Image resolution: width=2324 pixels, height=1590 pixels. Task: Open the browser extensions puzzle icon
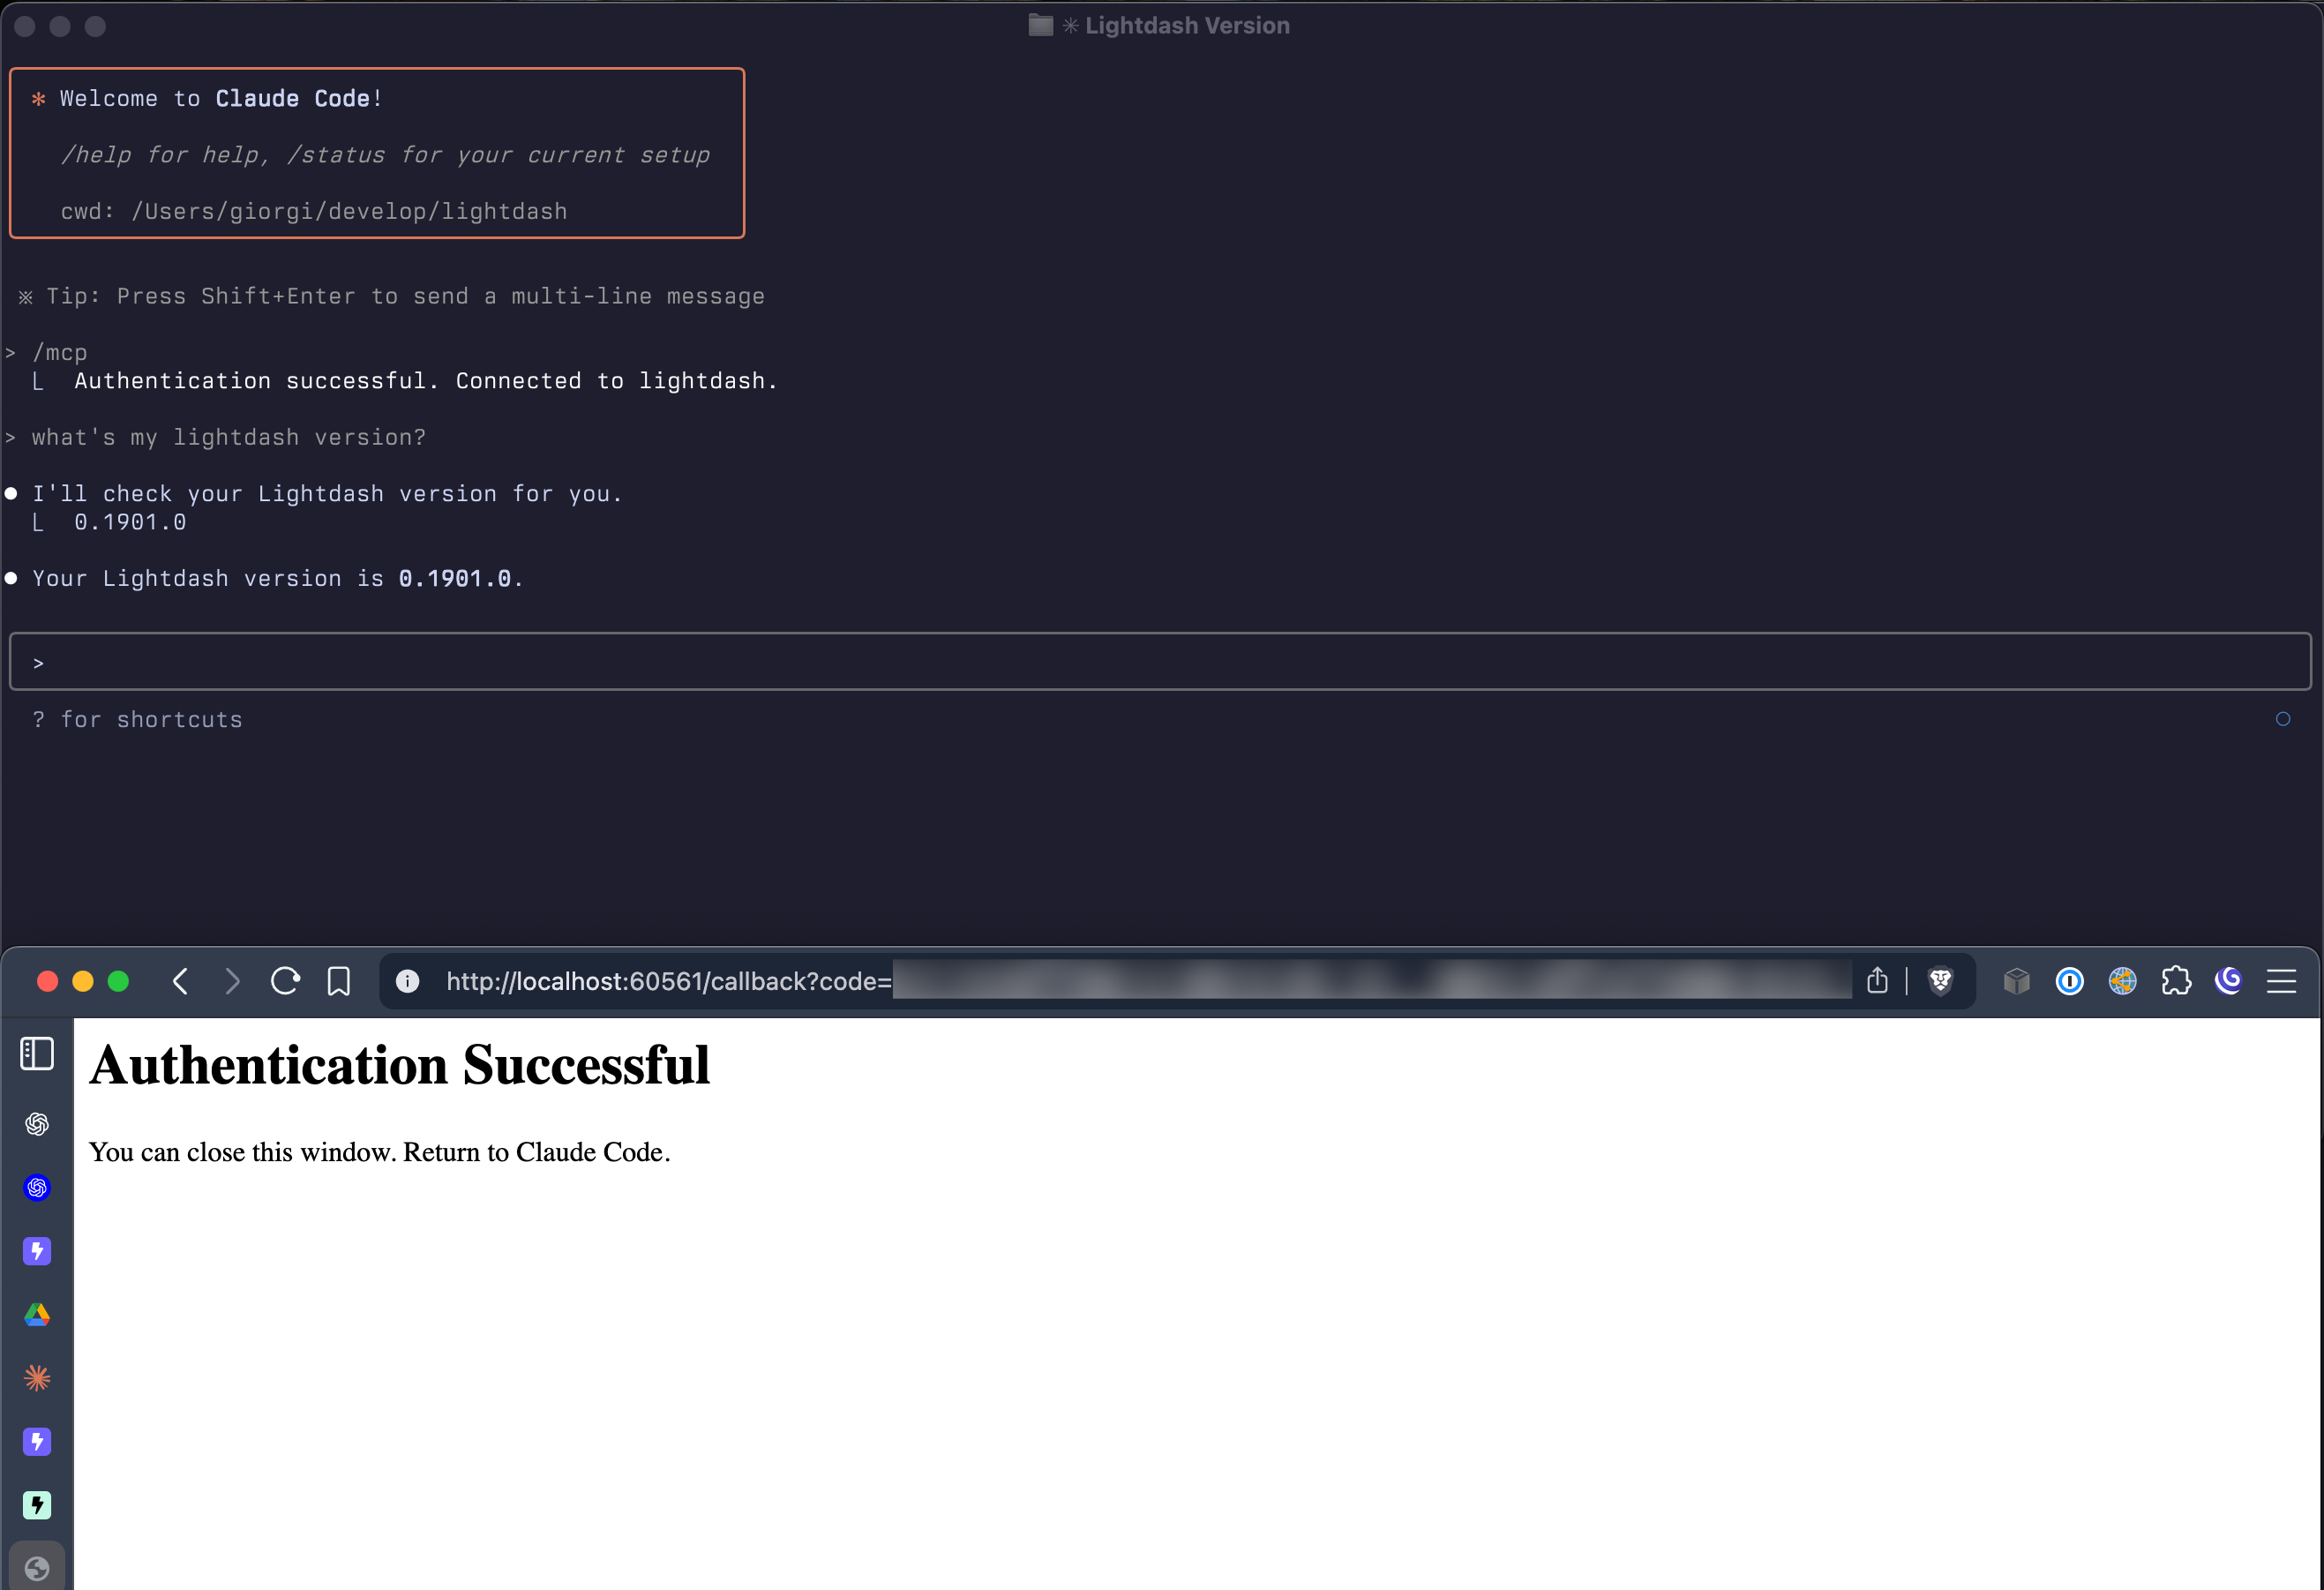2176,981
